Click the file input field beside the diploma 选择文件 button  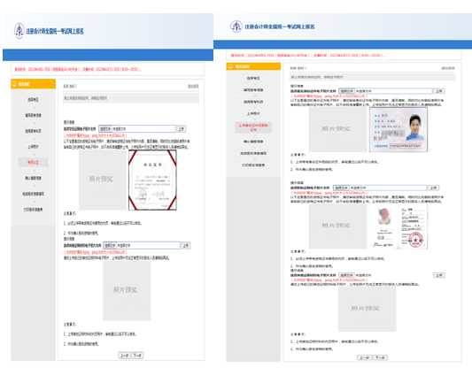coord(143,128)
